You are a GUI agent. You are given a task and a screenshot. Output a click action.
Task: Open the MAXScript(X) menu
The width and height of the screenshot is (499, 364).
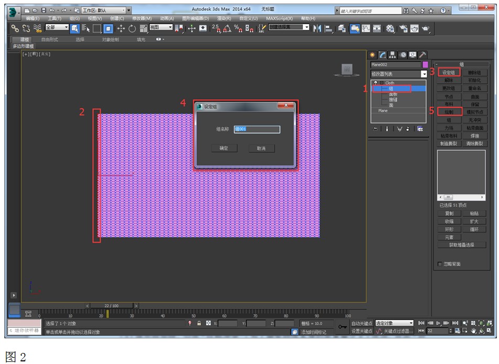[279, 18]
